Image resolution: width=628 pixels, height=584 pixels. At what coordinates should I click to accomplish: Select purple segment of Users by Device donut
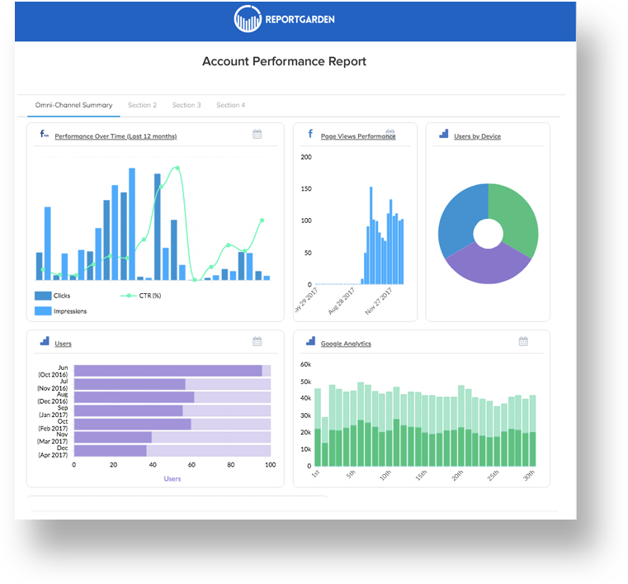tap(489, 267)
